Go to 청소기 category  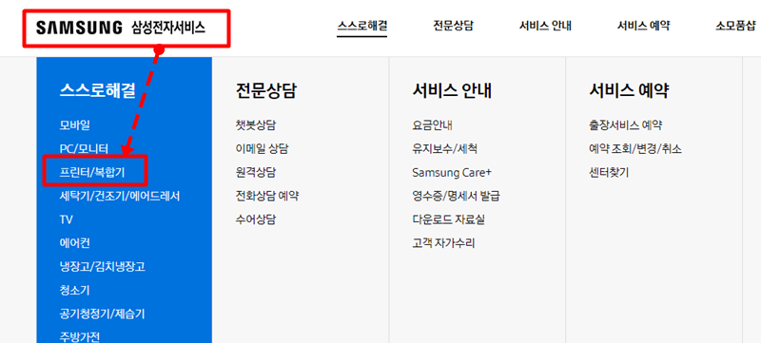[x=75, y=291]
